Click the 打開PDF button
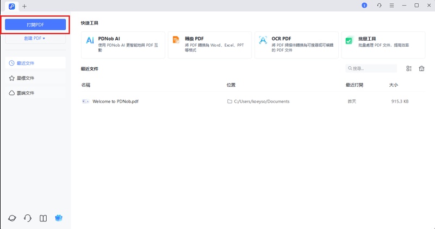Image resolution: width=435 pixels, height=229 pixels. 35,24
